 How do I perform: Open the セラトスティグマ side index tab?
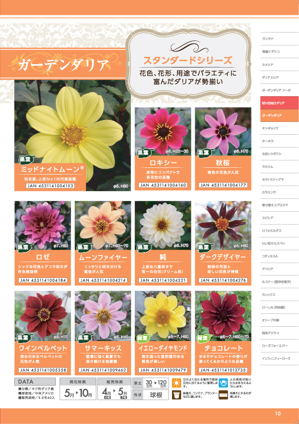click(279, 179)
